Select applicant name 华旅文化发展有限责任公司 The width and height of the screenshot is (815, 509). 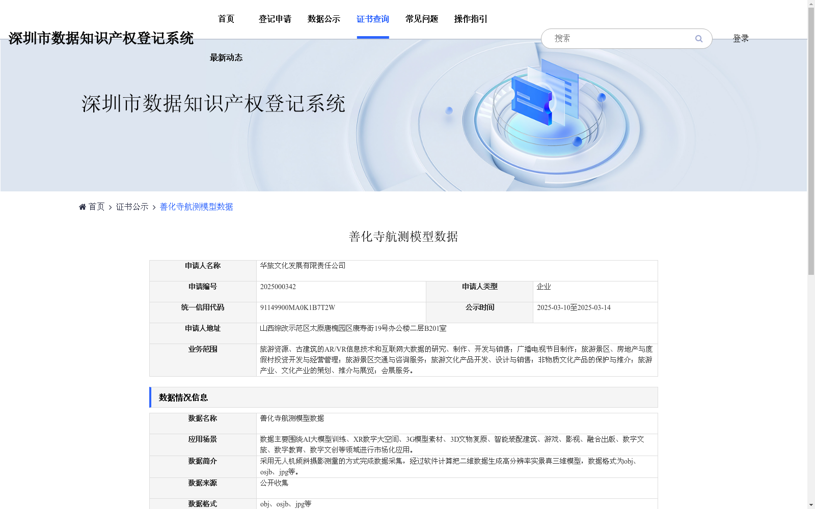point(303,266)
